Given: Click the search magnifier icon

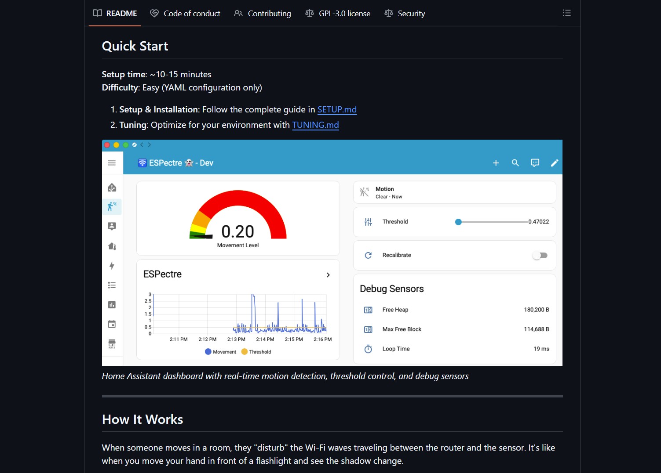Looking at the screenshot, I should [x=515, y=163].
